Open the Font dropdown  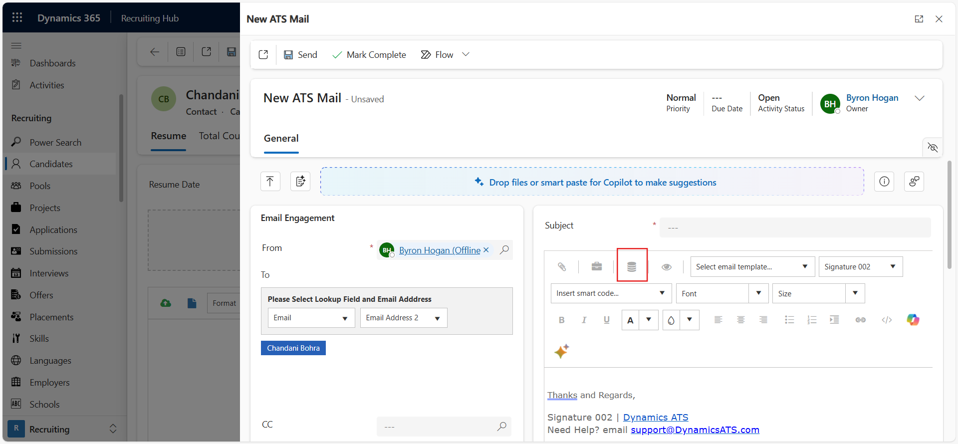pos(722,293)
